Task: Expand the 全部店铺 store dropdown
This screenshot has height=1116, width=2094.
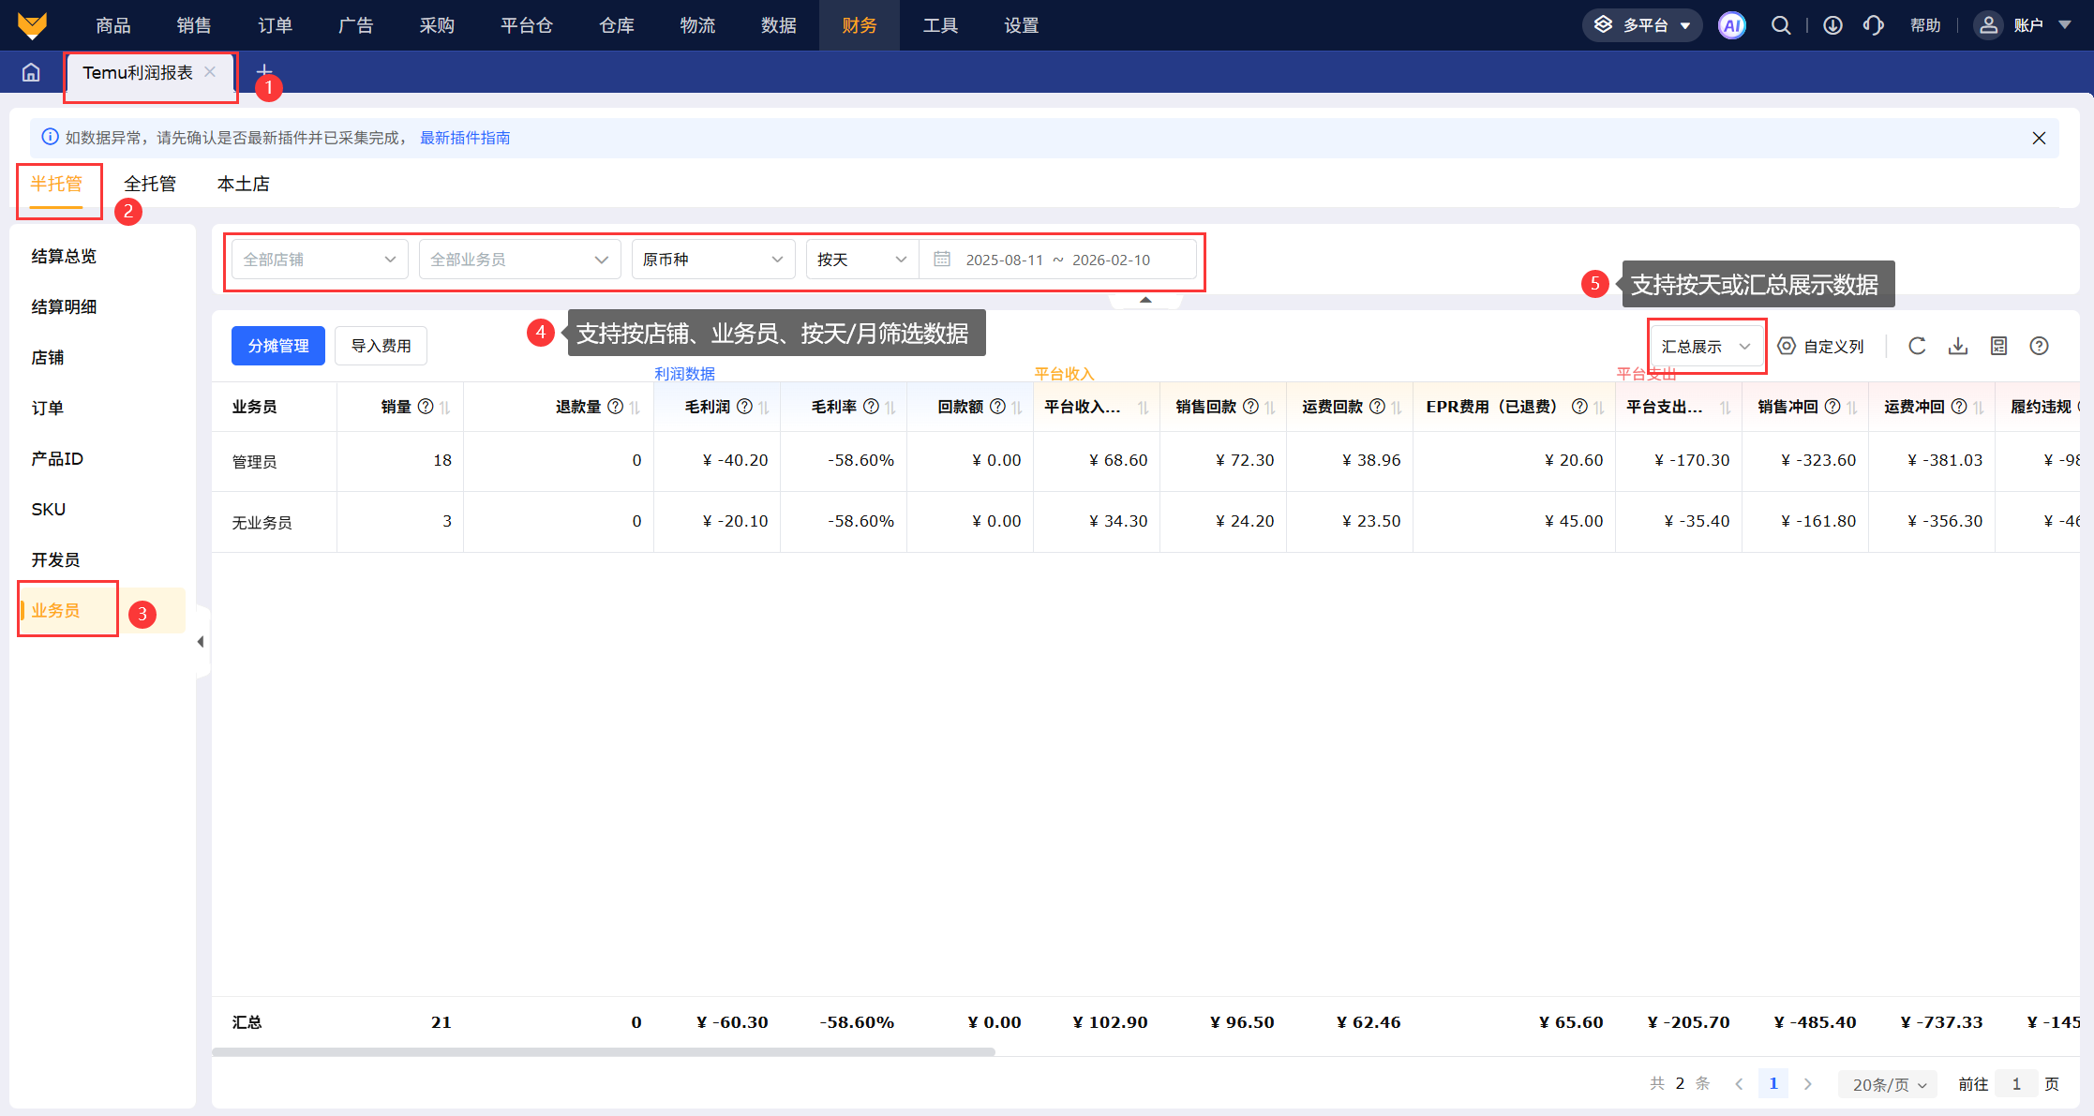Action: click(x=320, y=260)
